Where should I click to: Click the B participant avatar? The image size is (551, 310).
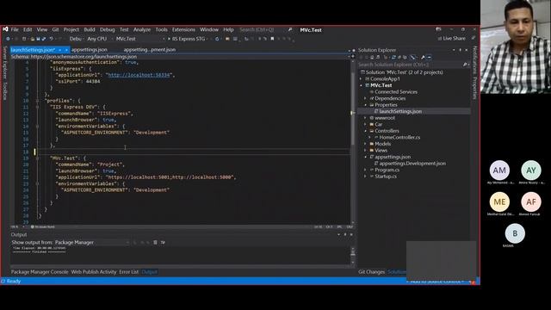click(x=515, y=233)
